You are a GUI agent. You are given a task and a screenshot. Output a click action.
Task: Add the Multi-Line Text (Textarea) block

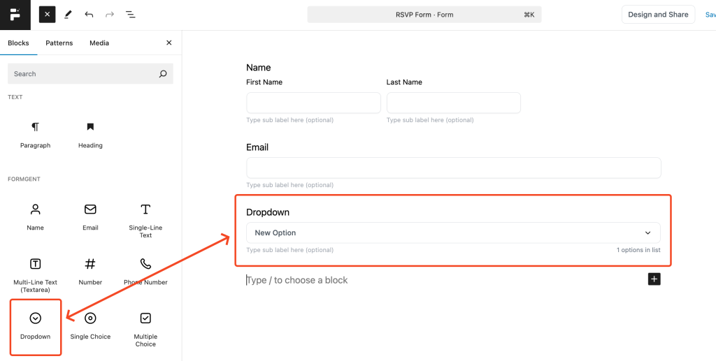tap(35, 275)
